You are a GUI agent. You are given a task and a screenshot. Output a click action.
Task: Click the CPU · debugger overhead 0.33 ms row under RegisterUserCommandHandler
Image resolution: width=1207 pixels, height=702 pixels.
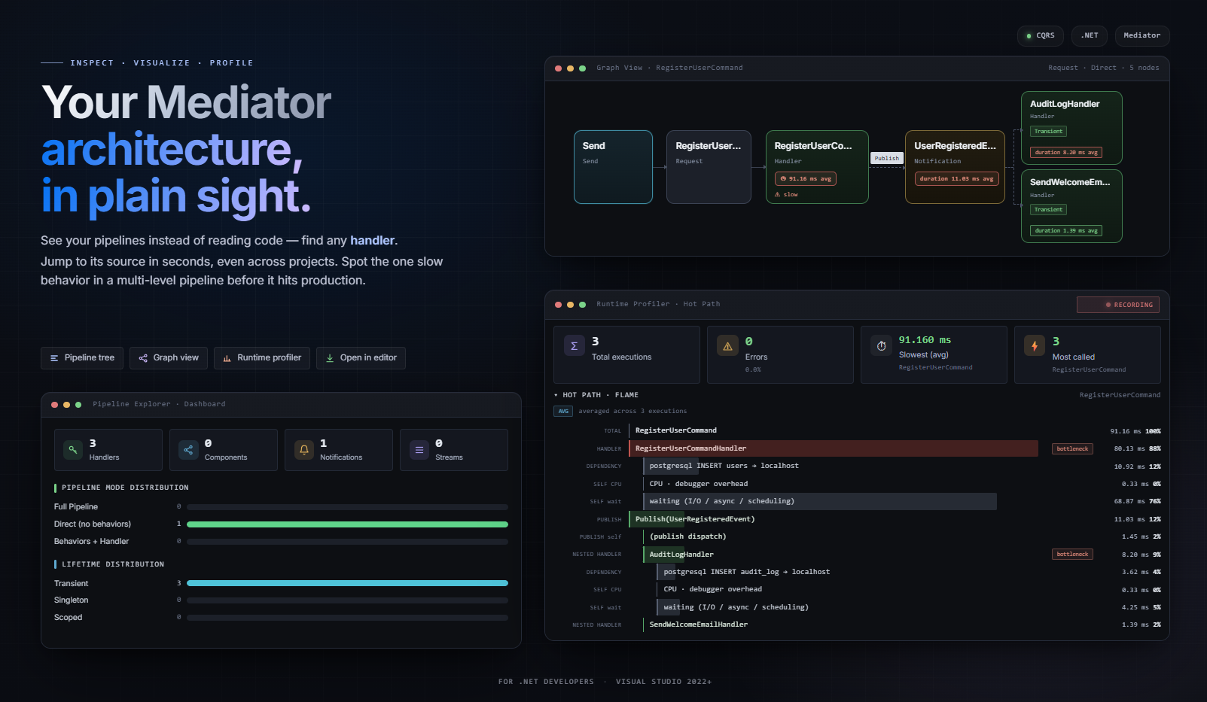[857, 484]
